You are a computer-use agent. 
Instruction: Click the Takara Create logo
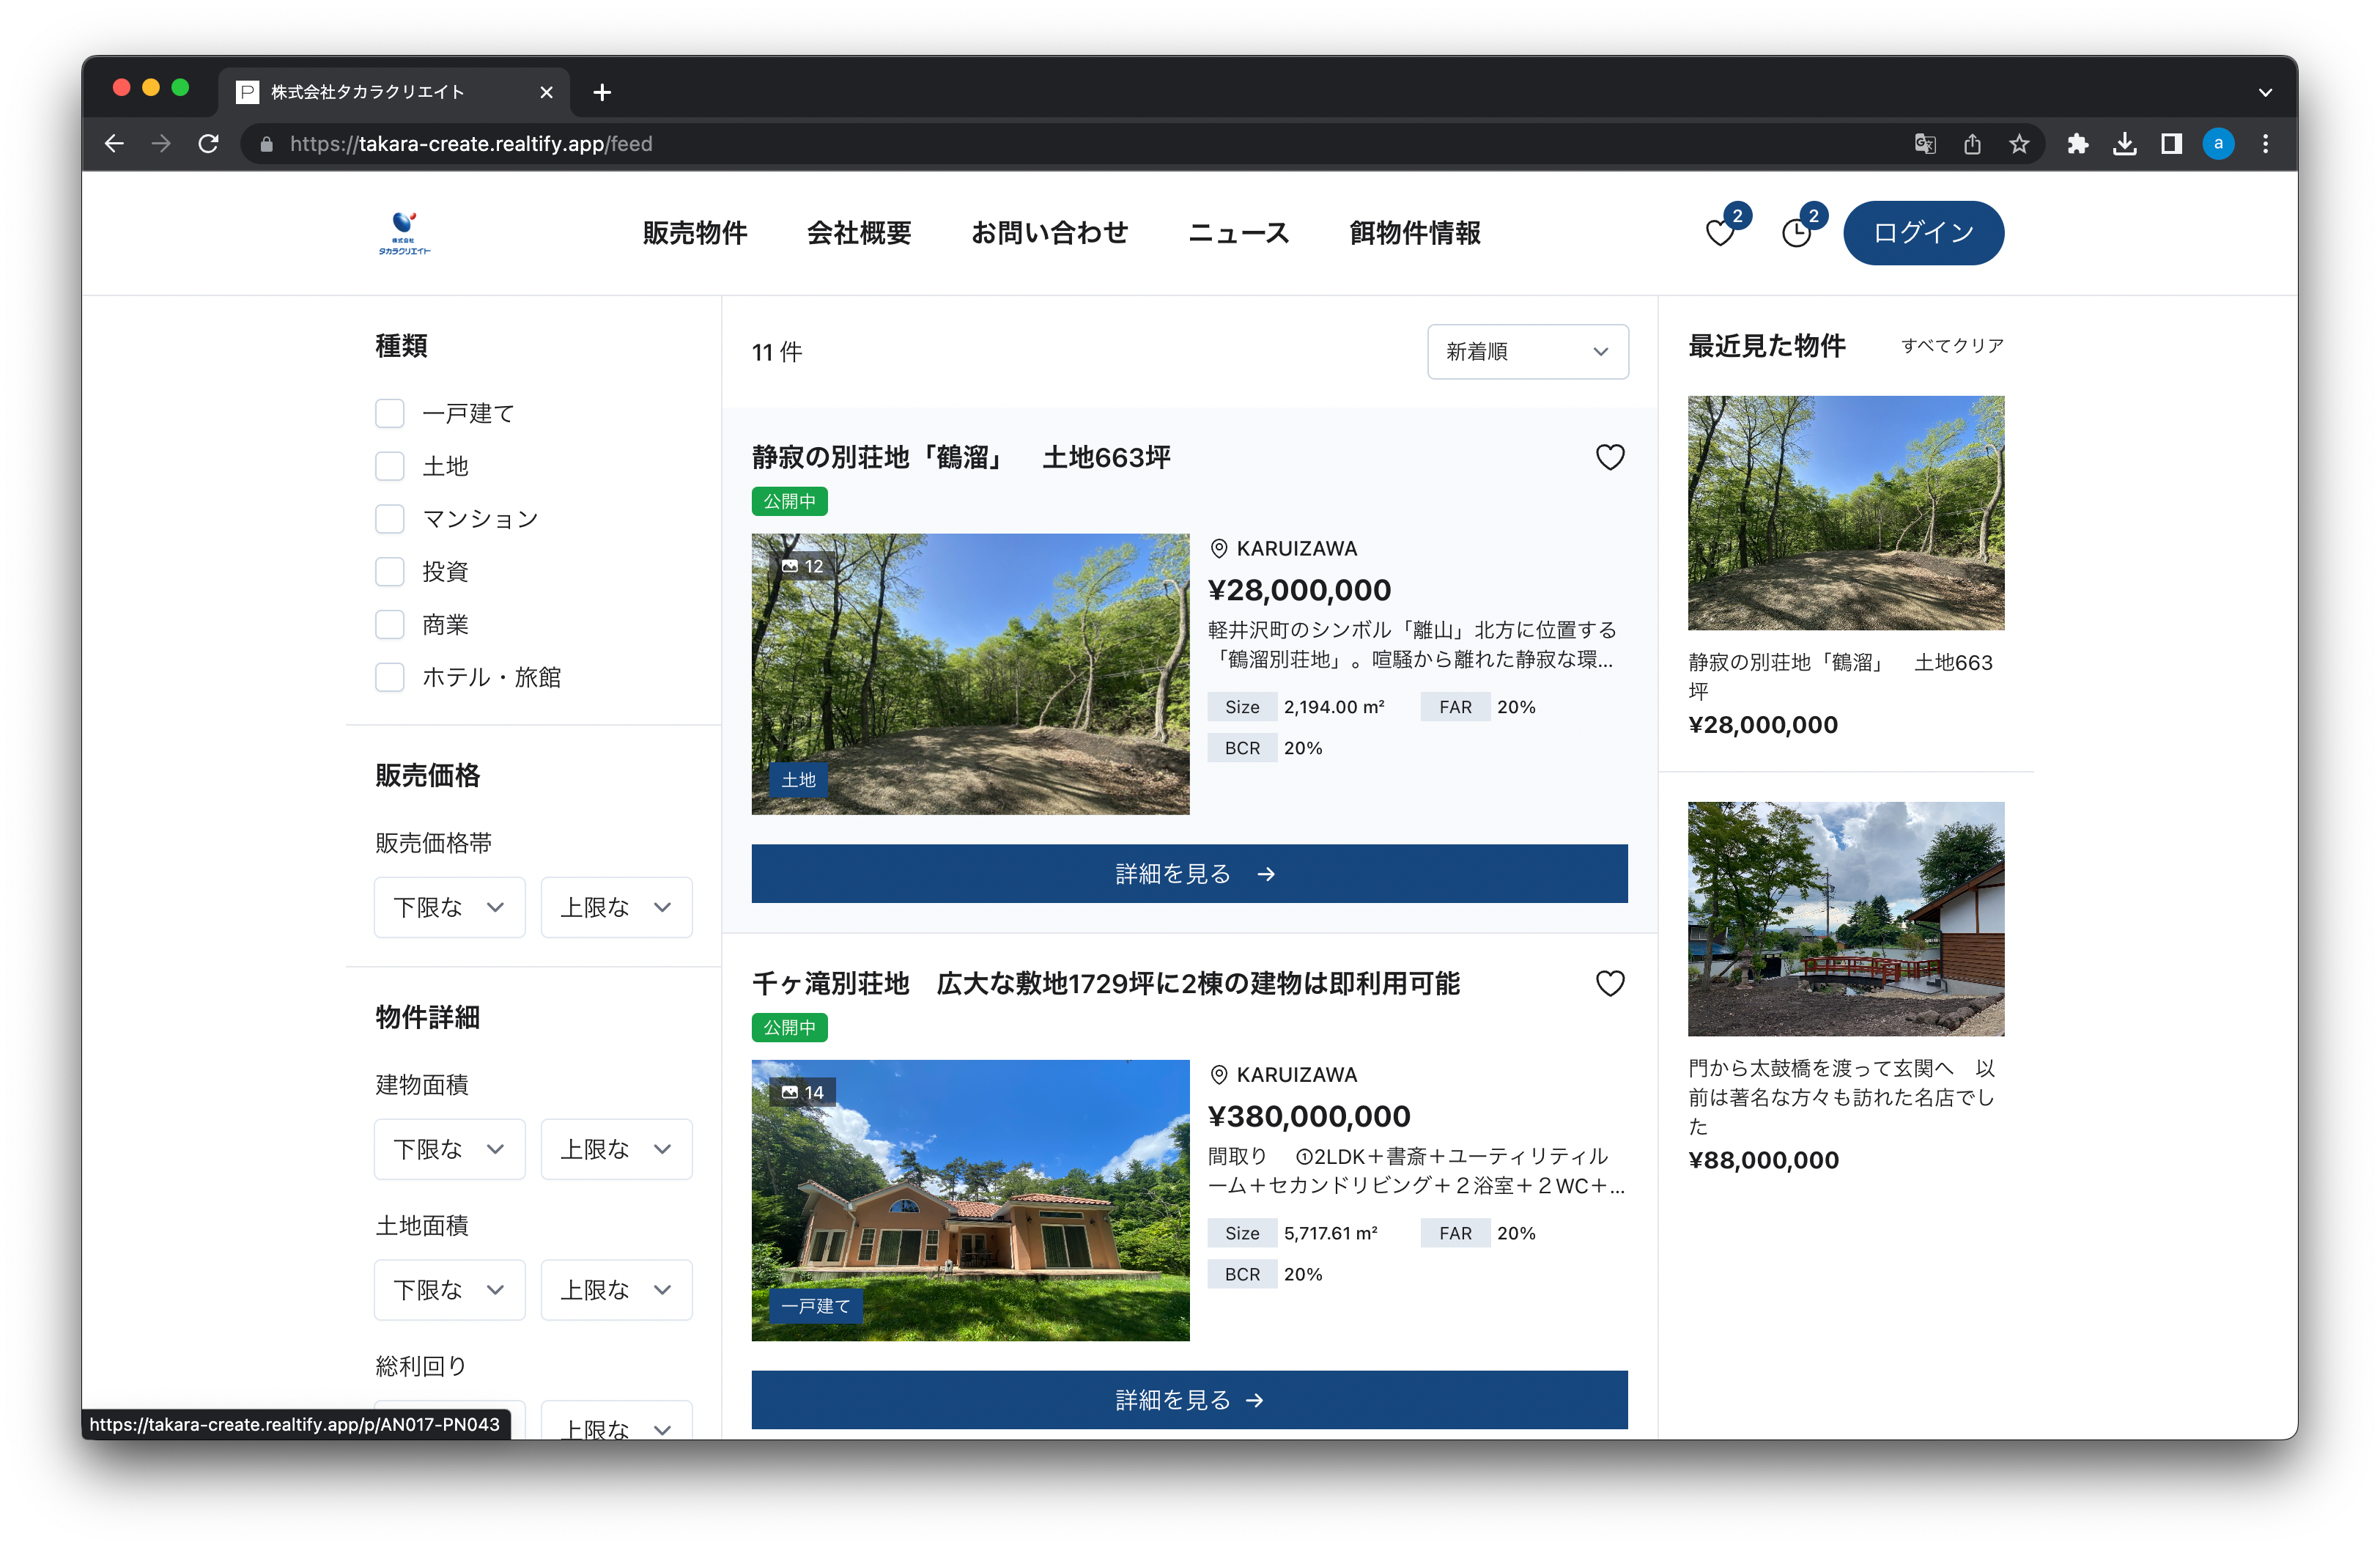pos(404,233)
